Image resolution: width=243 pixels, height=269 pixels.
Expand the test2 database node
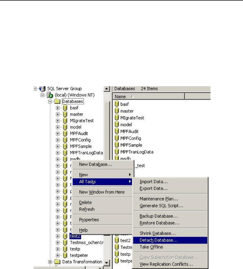(x=58, y=236)
